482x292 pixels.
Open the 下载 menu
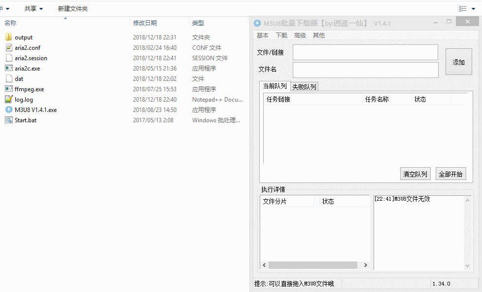[x=281, y=36]
